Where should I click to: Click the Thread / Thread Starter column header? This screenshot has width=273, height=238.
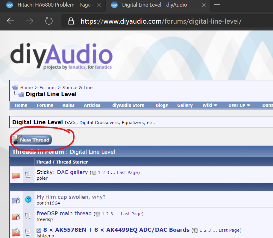[62, 162]
